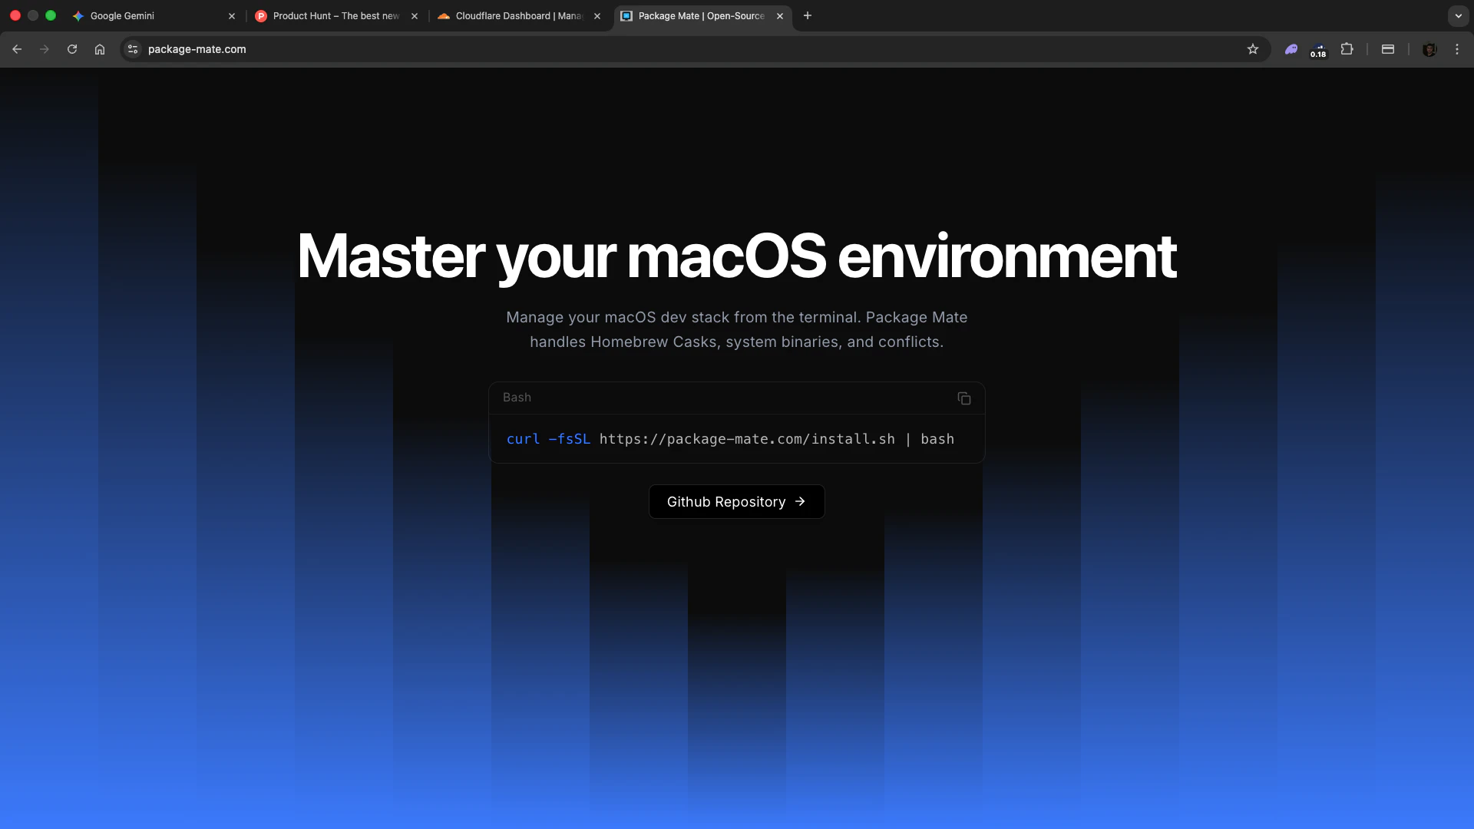
Task: Copy the bash install command
Action: click(964, 398)
